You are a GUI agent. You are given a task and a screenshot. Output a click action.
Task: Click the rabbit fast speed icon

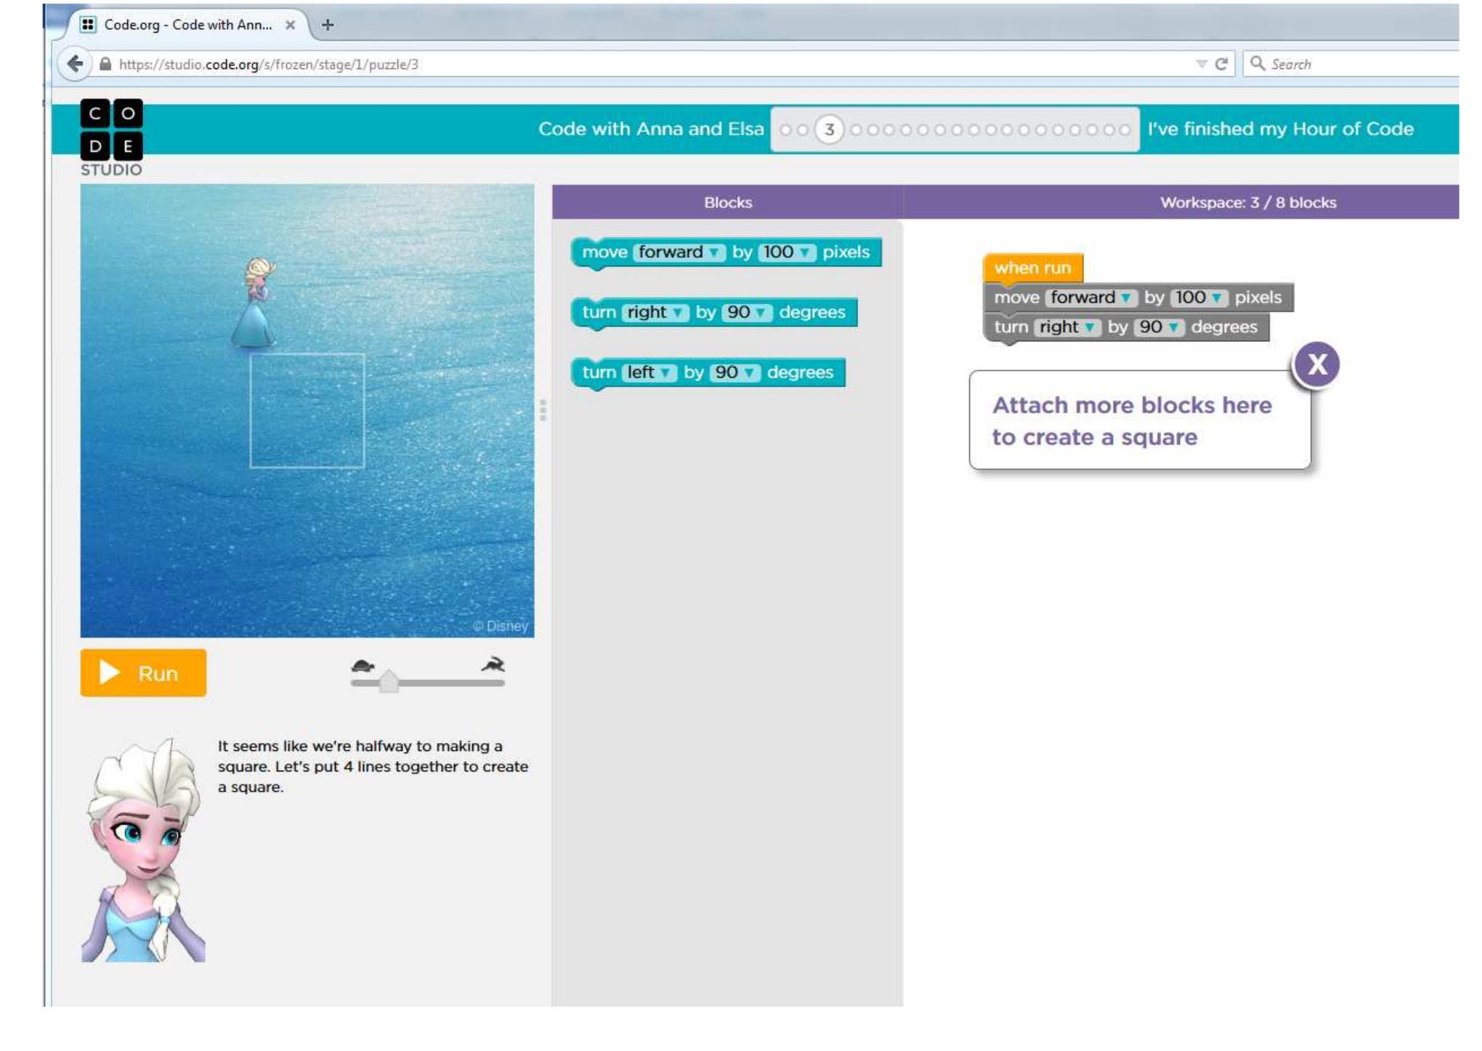[493, 665]
